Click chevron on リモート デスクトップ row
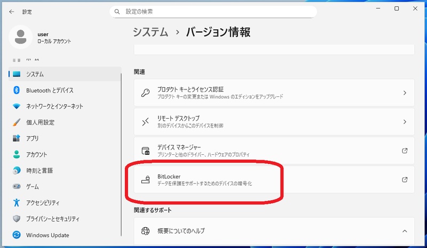This screenshot has height=248, width=427. coord(405,122)
